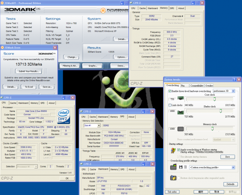Open the Compatibility tab in System tweaks

[197, 85]
